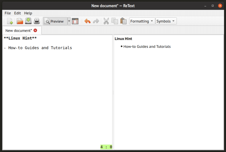226x152 pixels.
Task: Paste from clipboard using paste icon
Action: click(123, 21)
